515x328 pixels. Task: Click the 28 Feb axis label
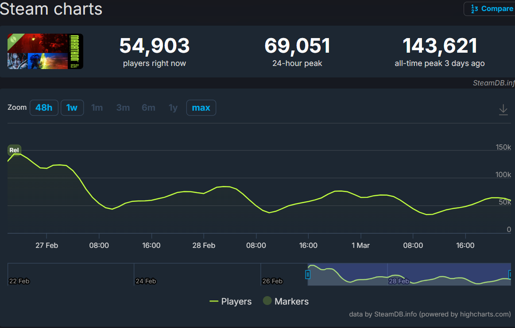pyautogui.click(x=204, y=245)
